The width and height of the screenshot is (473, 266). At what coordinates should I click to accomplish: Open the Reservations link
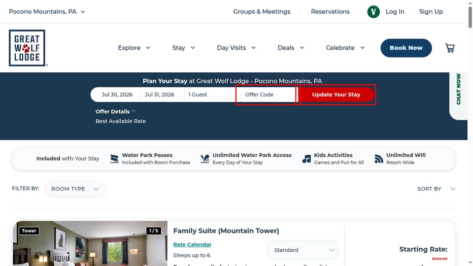pos(330,11)
